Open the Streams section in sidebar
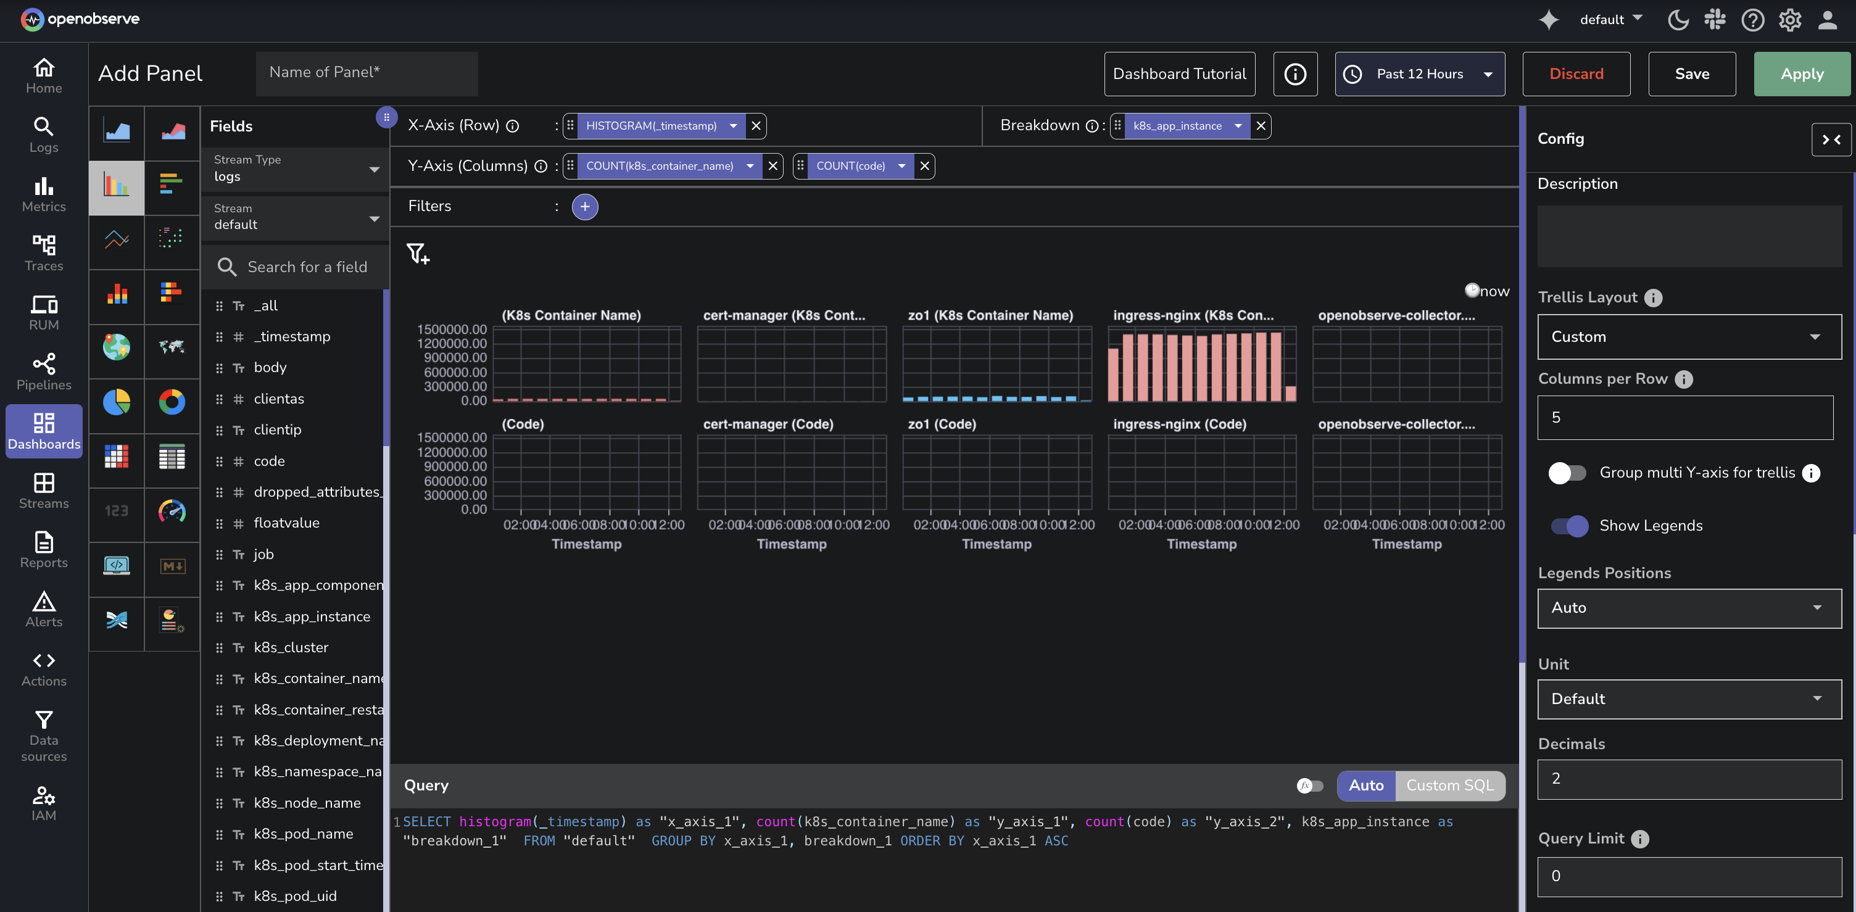 click(44, 491)
